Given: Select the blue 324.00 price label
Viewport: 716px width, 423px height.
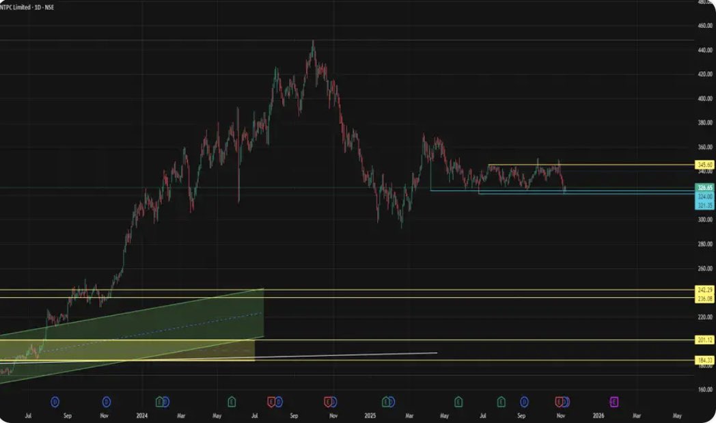Looking at the screenshot, I should click(704, 196).
